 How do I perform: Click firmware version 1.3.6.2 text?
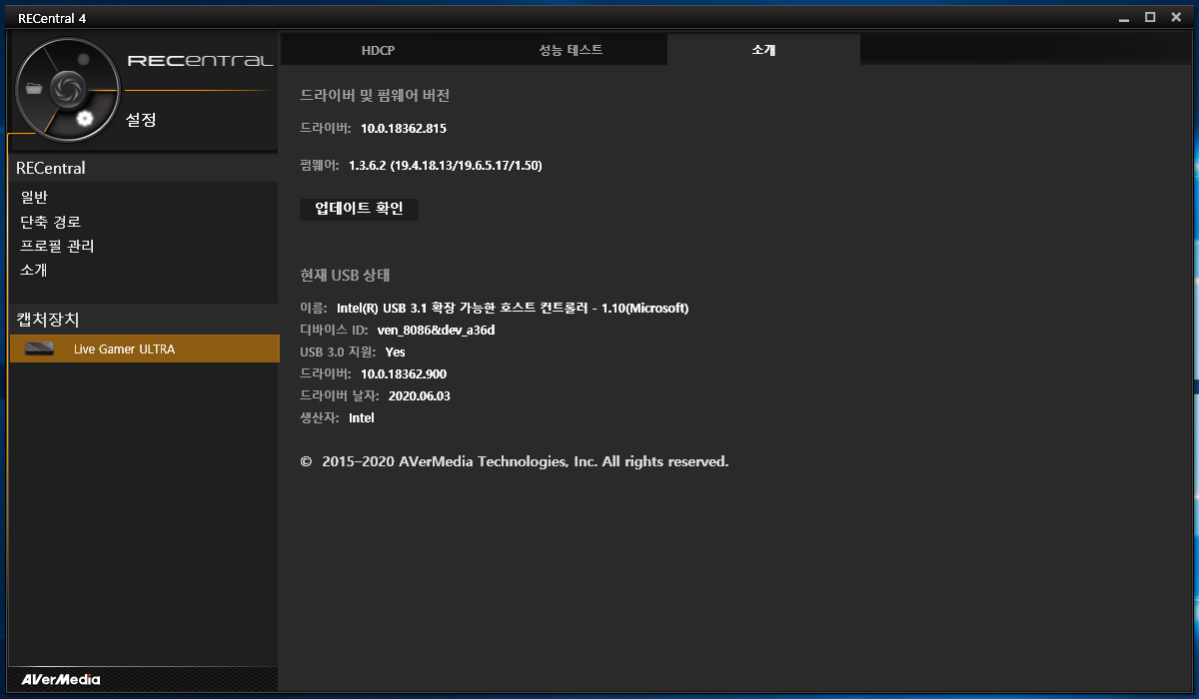(446, 166)
